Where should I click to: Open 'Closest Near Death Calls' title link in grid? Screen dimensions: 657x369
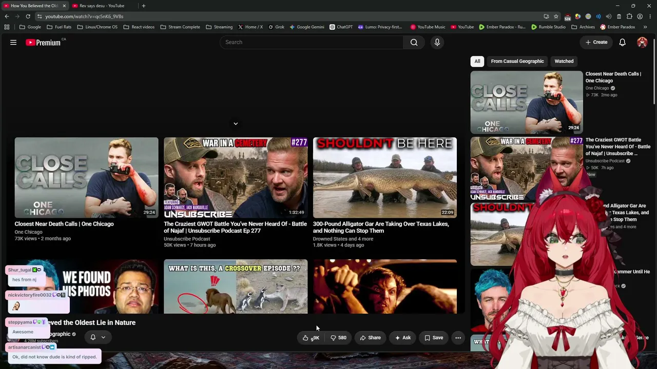tap(64, 224)
